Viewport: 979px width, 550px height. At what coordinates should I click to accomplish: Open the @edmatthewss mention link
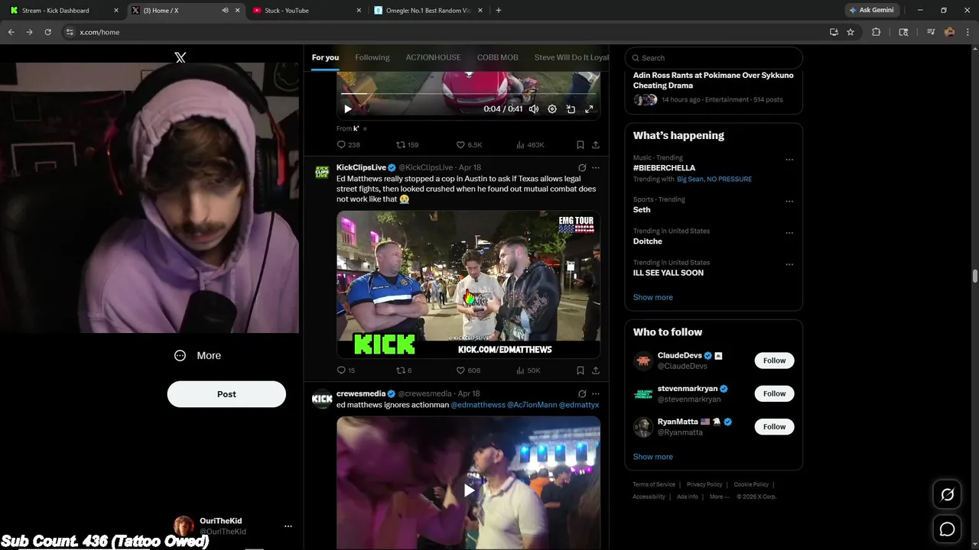coord(478,405)
